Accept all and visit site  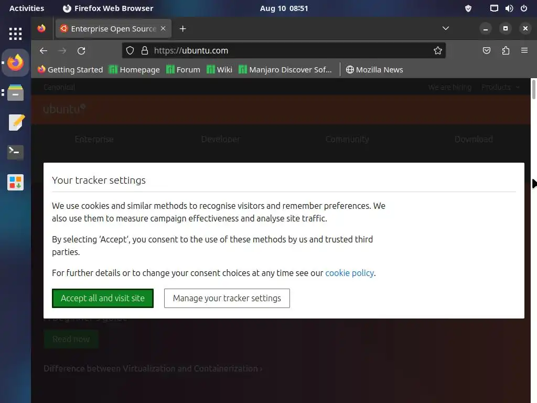[103, 298]
